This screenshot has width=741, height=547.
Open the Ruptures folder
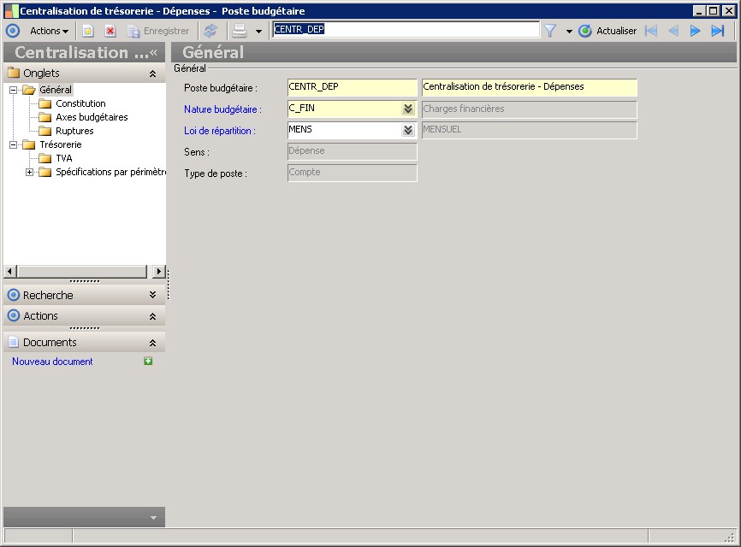(74, 131)
